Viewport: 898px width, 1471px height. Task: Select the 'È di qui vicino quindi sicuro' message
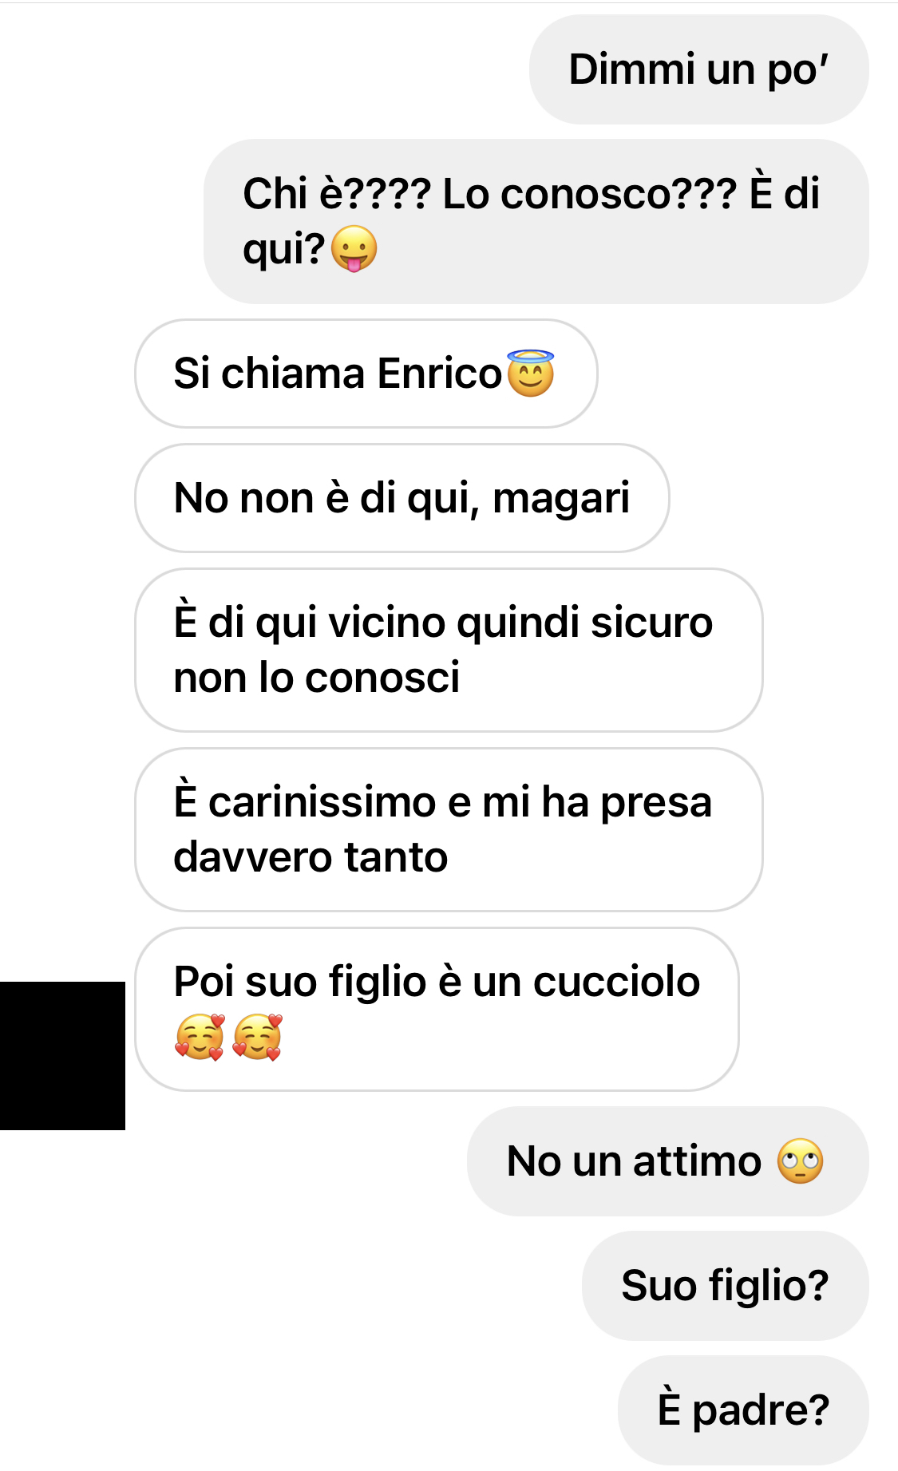(x=449, y=650)
